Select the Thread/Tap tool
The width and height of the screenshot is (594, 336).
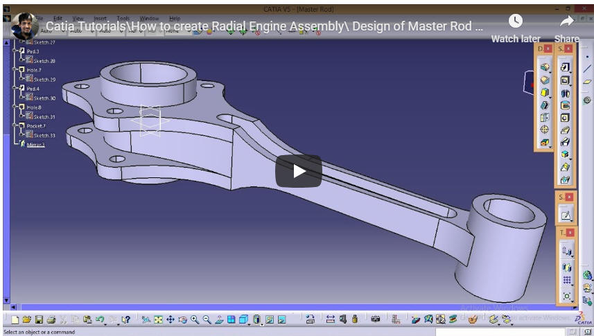(x=545, y=130)
